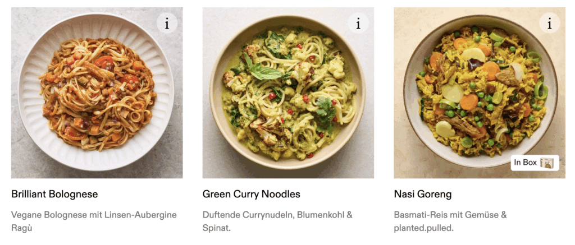575x245 pixels.
Task: Open info for Brilliant Bolognese
Action: (x=167, y=24)
